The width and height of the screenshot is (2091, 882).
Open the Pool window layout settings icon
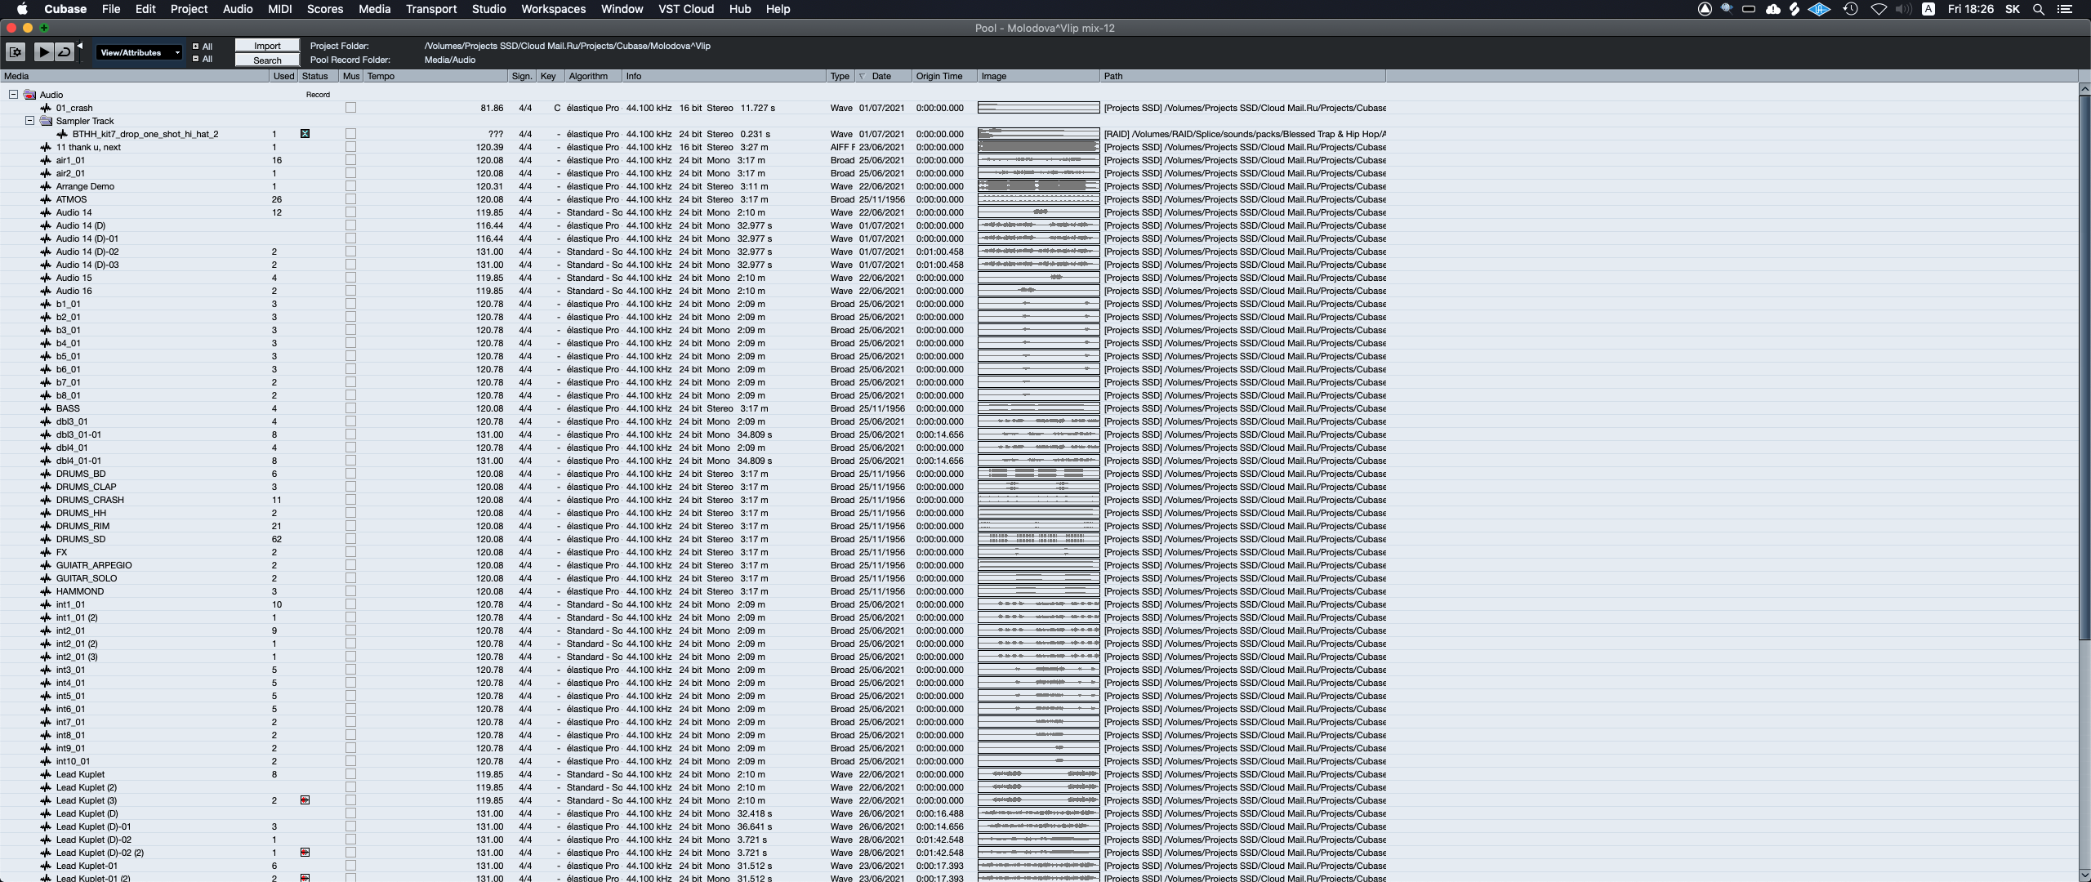coord(16,52)
